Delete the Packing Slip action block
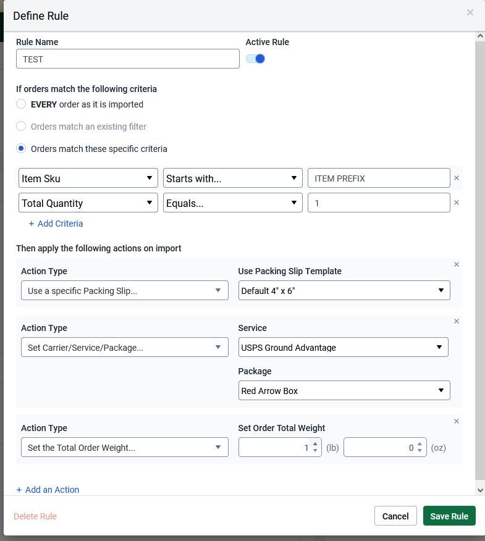 coord(457,264)
